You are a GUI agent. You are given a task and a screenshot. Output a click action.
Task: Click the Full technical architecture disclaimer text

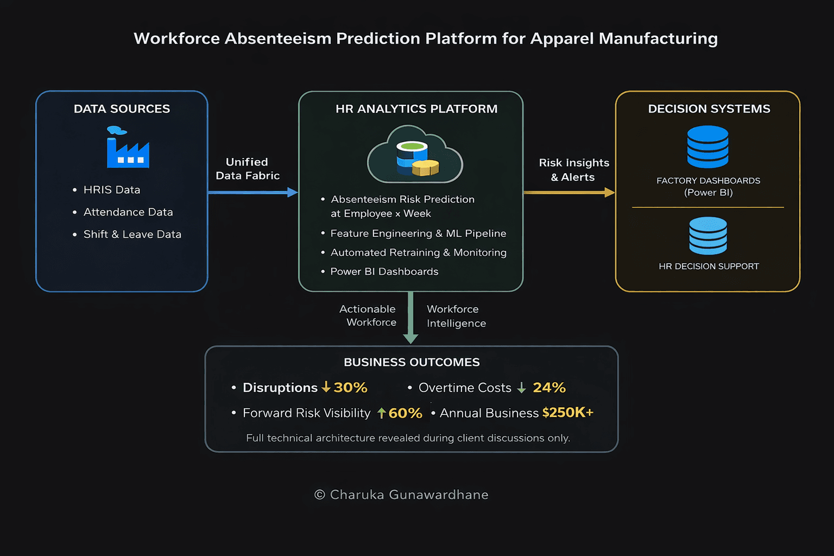click(408, 438)
